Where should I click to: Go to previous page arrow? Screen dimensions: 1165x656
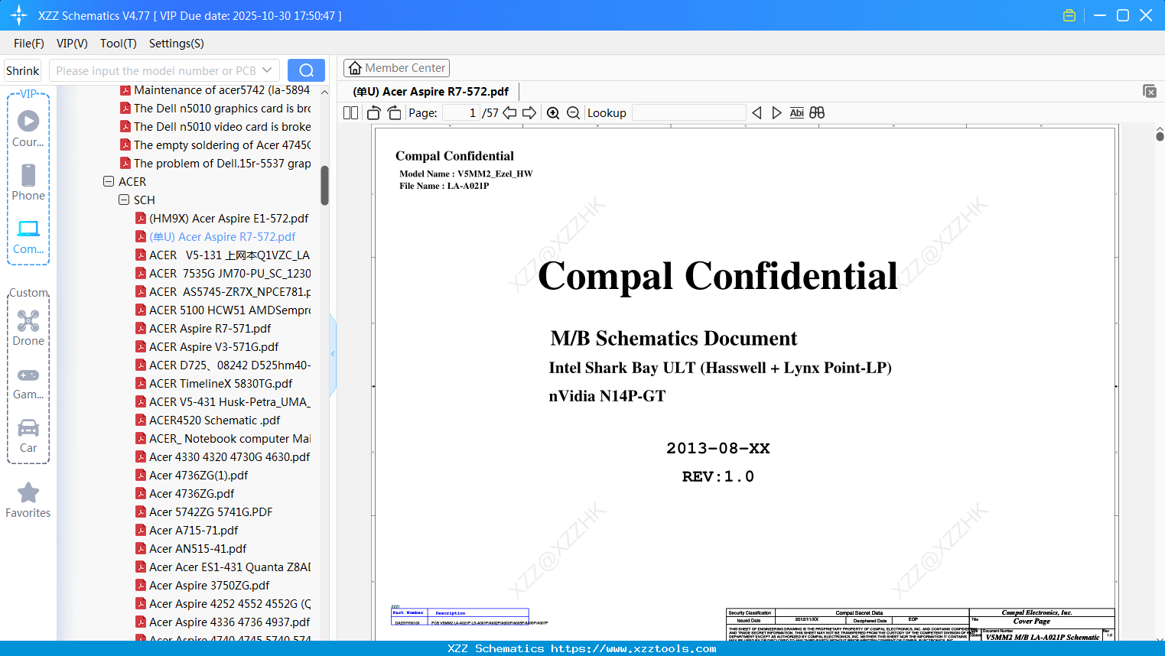point(509,113)
